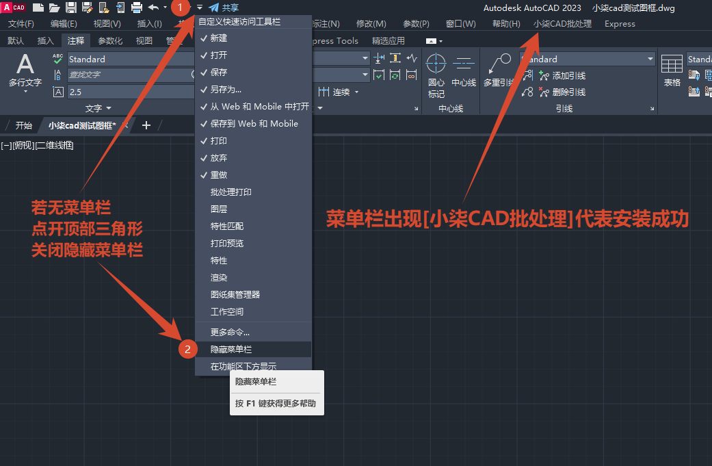This screenshot has width=712, height=466.
Task: Select the 圆心标记 center mark tool
Action: pyautogui.click(x=436, y=75)
